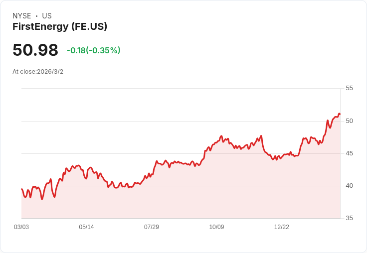Click the green -0.18(-0.35%) change value
Viewport: 367px width, 253px height.
point(94,50)
